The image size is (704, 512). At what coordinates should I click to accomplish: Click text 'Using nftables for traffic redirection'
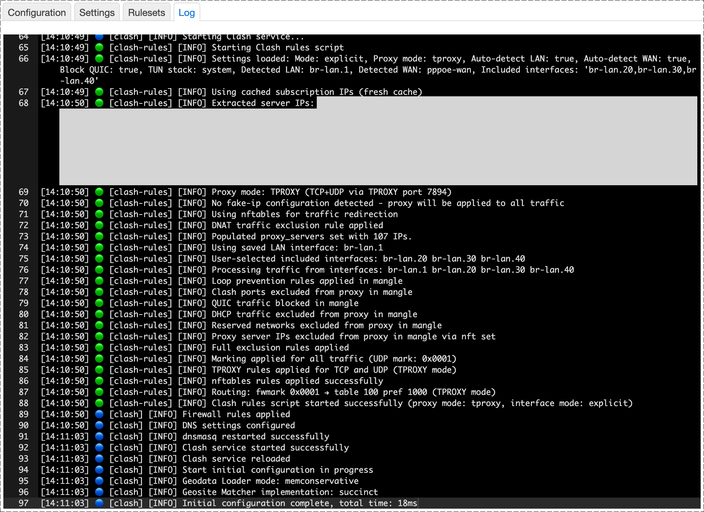[x=305, y=214]
